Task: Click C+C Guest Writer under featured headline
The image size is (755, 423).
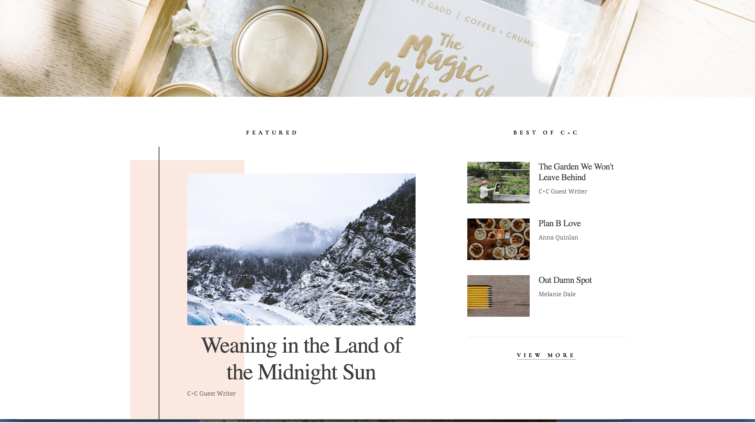Action: tap(211, 394)
